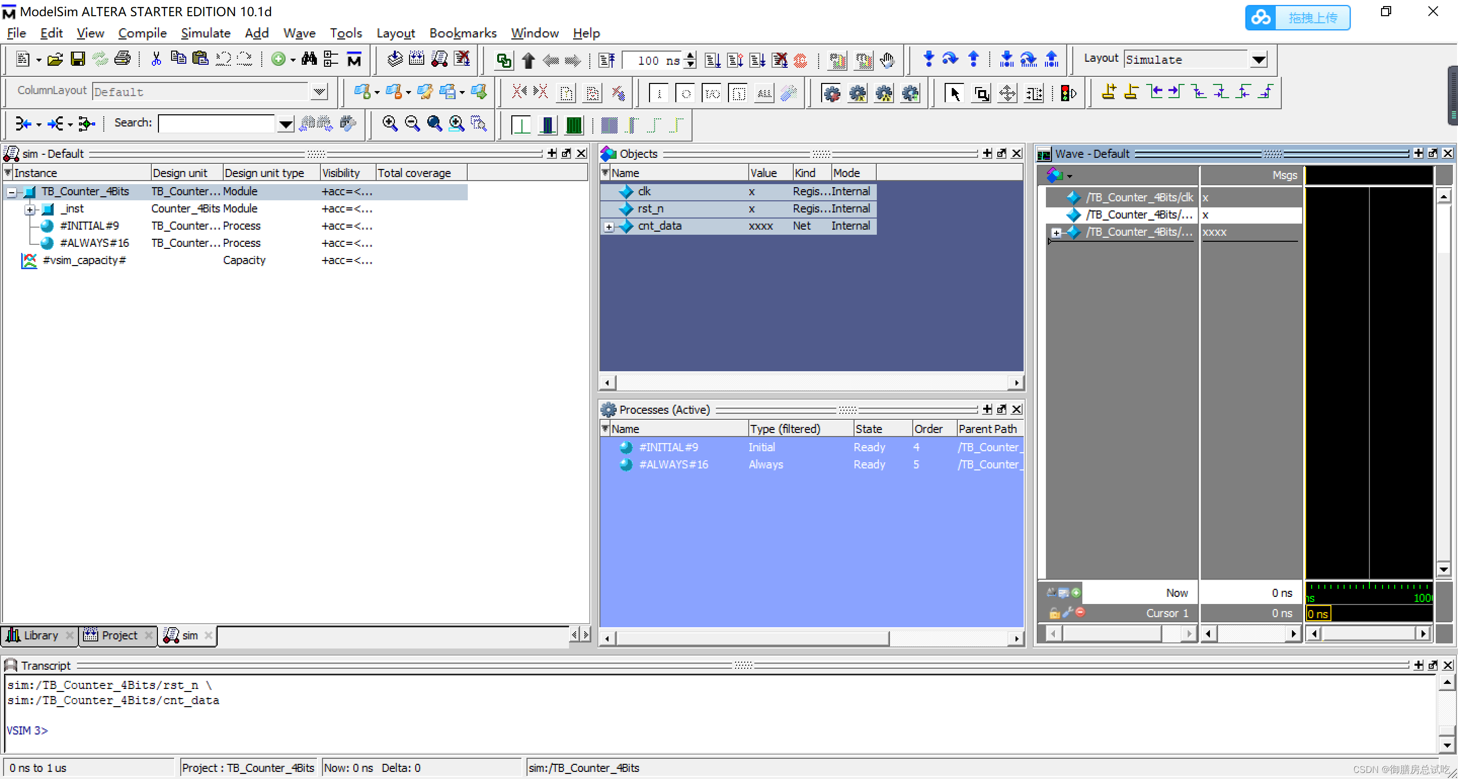This screenshot has height=779, width=1458.
Task: Click the Step Into arrow icon
Action: click(x=928, y=59)
